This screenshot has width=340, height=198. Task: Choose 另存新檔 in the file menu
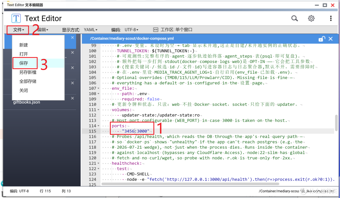tap(28, 72)
